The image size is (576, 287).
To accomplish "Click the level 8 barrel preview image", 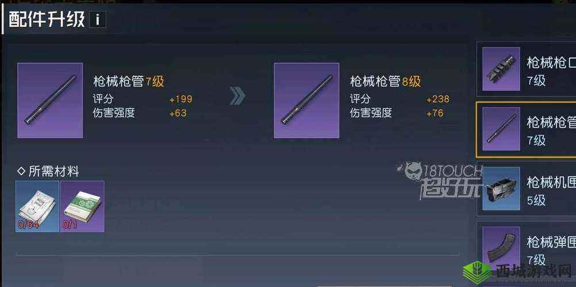I will point(306,100).
